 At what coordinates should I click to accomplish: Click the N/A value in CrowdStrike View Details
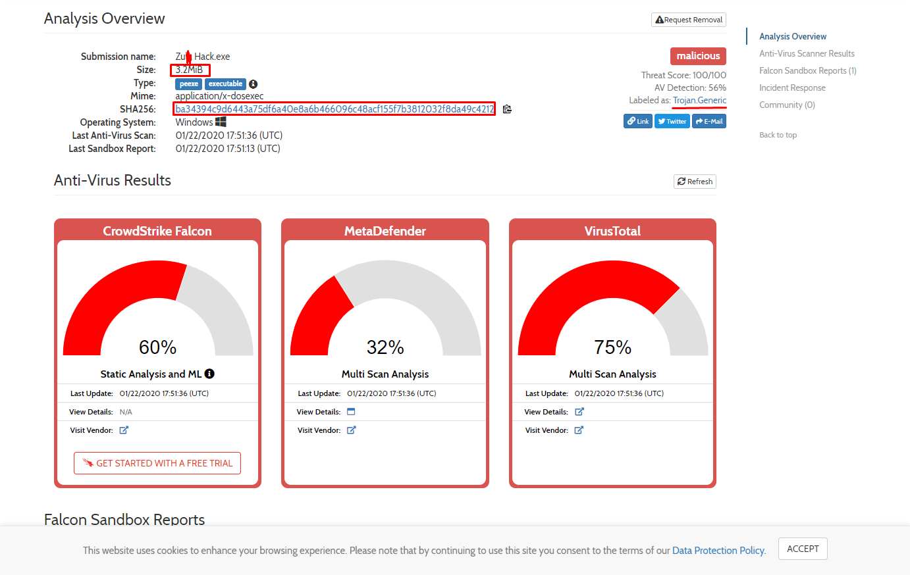126,412
